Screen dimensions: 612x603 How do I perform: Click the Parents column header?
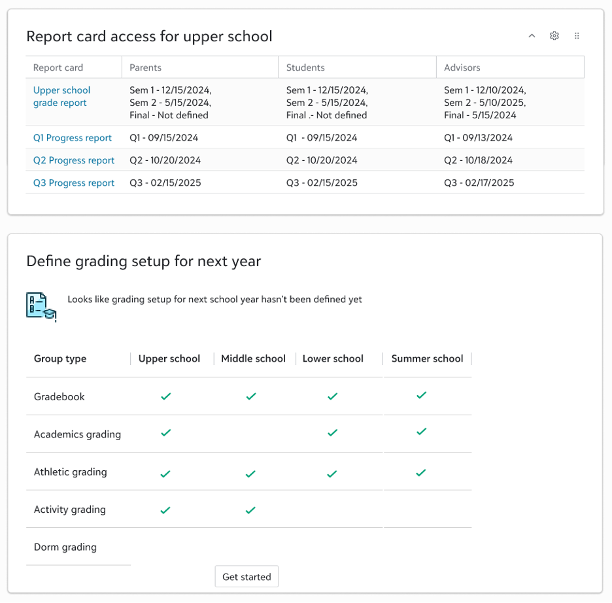(146, 67)
